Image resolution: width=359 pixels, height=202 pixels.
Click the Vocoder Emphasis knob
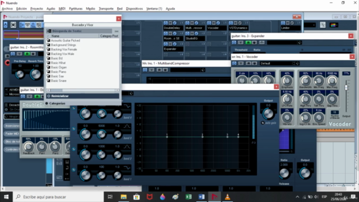pyautogui.click(x=287, y=81)
